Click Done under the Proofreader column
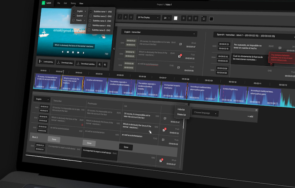Screen dimensions: 295x188 pyautogui.click(x=89, y=143)
